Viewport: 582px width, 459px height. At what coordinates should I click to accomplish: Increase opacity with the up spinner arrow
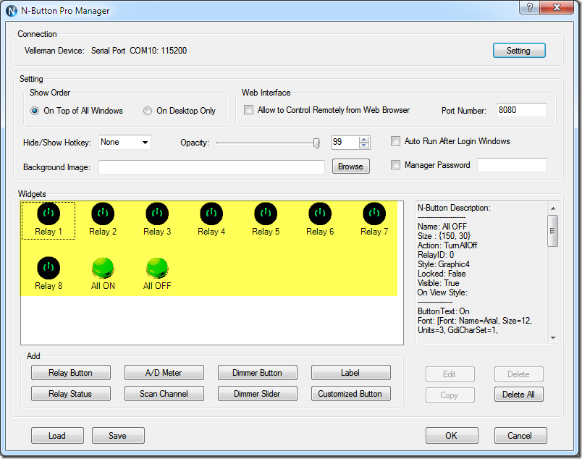[x=364, y=139]
